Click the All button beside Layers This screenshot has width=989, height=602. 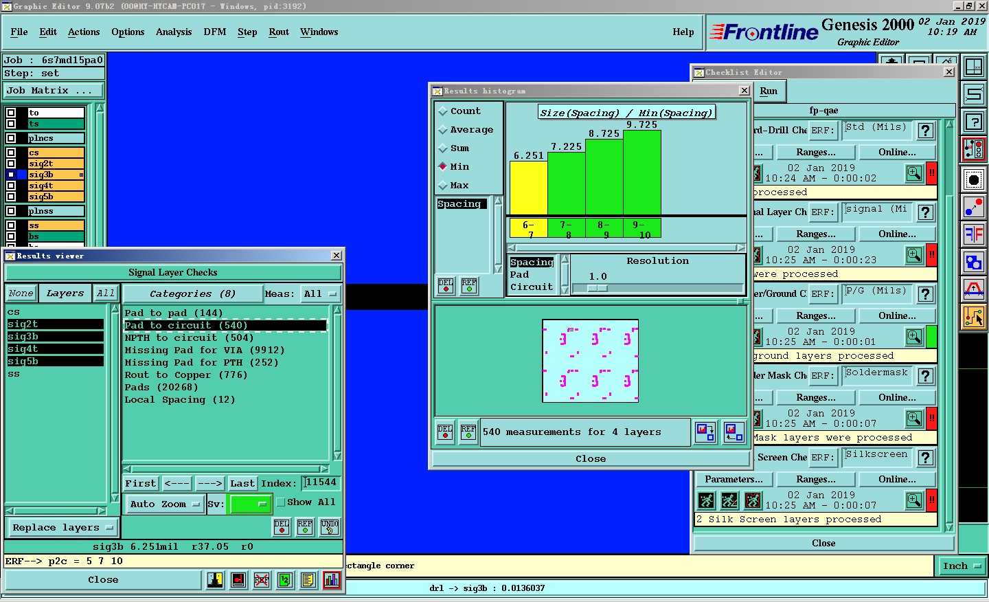[x=105, y=293]
